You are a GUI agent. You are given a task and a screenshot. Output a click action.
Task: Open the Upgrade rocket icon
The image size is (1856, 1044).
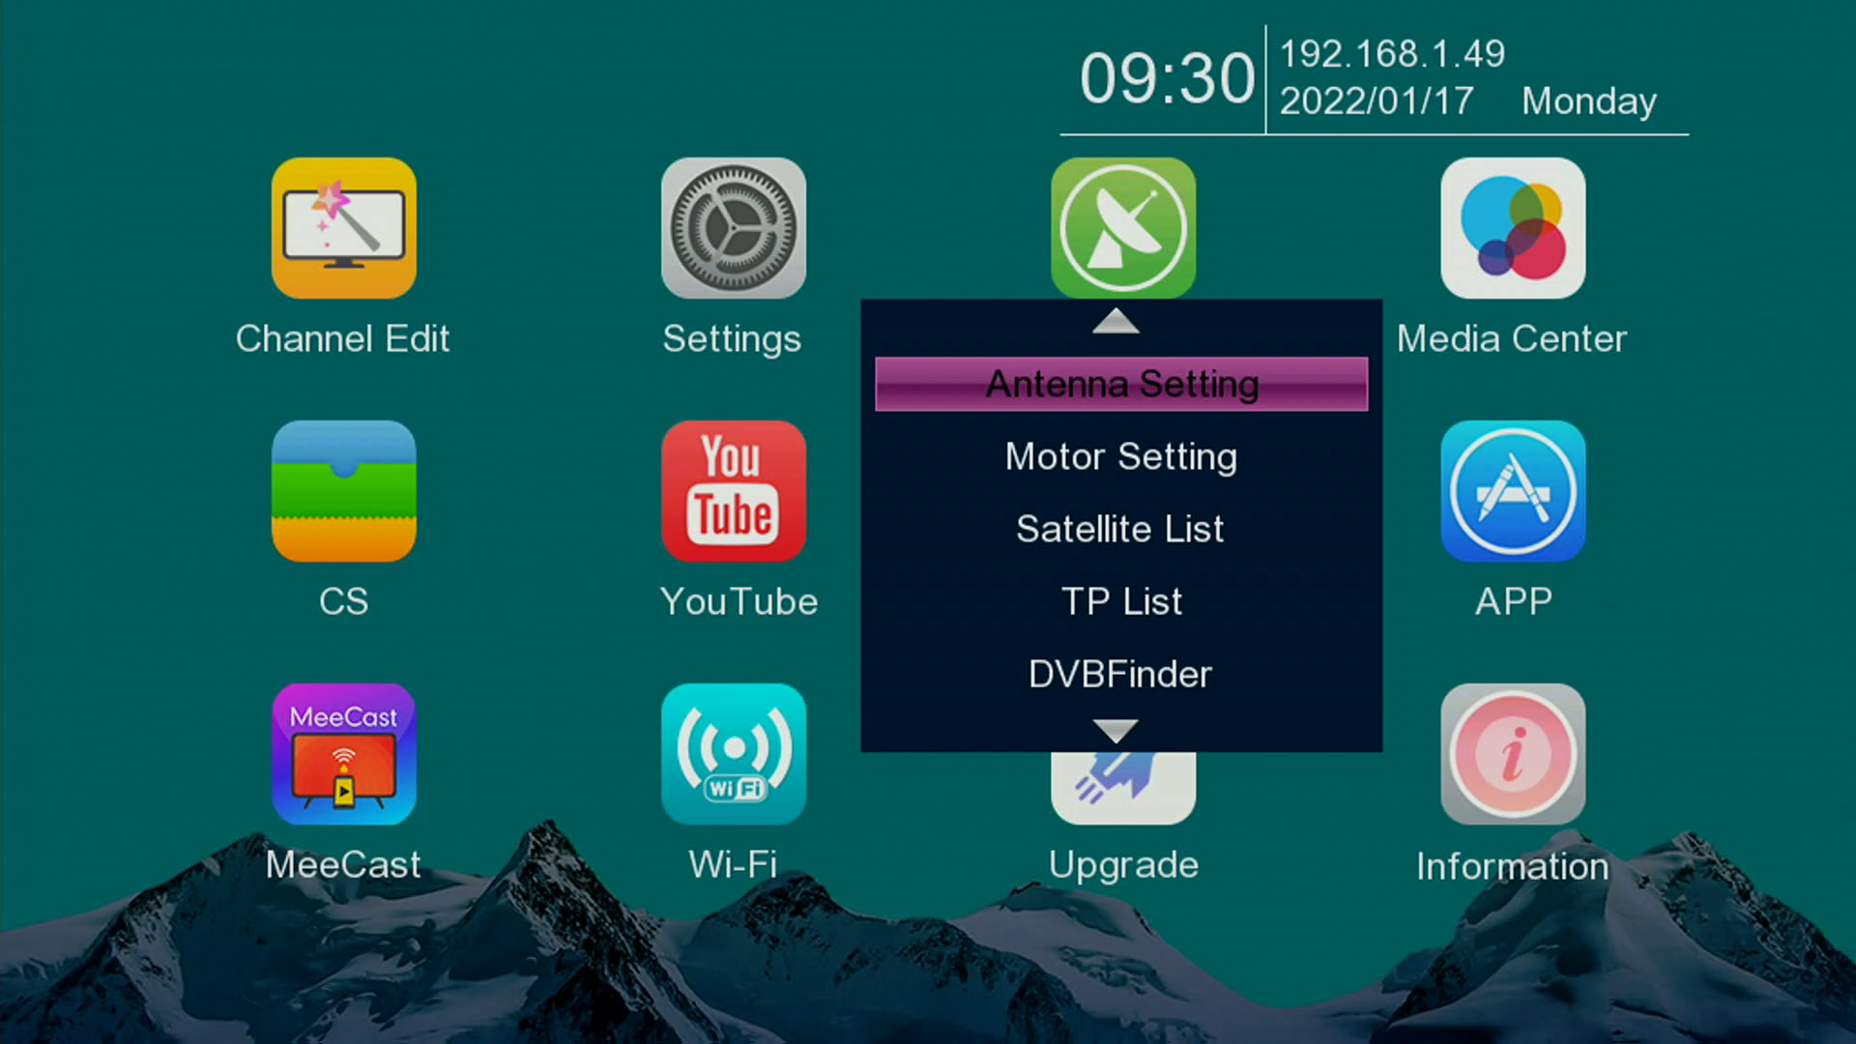[x=1122, y=788]
